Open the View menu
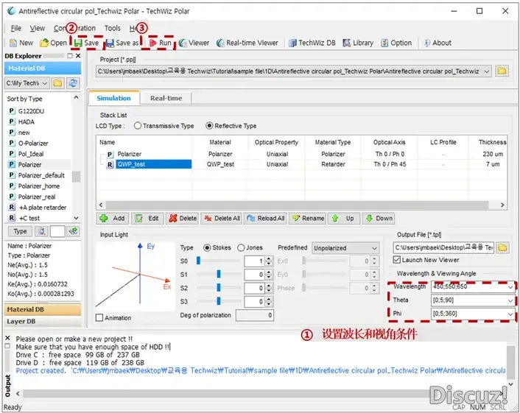The image size is (520, 413). click(37, 28)
